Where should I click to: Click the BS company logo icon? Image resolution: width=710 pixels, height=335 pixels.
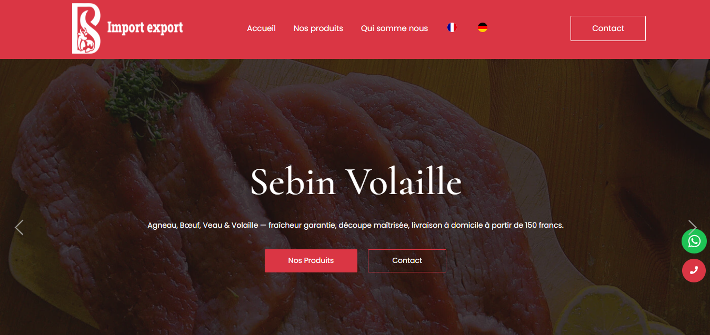[86, 28]
